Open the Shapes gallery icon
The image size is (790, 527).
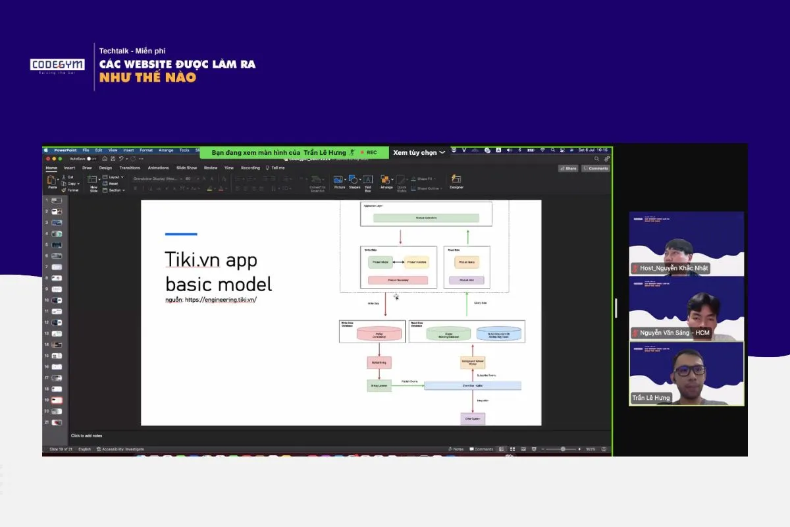pos(354,179)
